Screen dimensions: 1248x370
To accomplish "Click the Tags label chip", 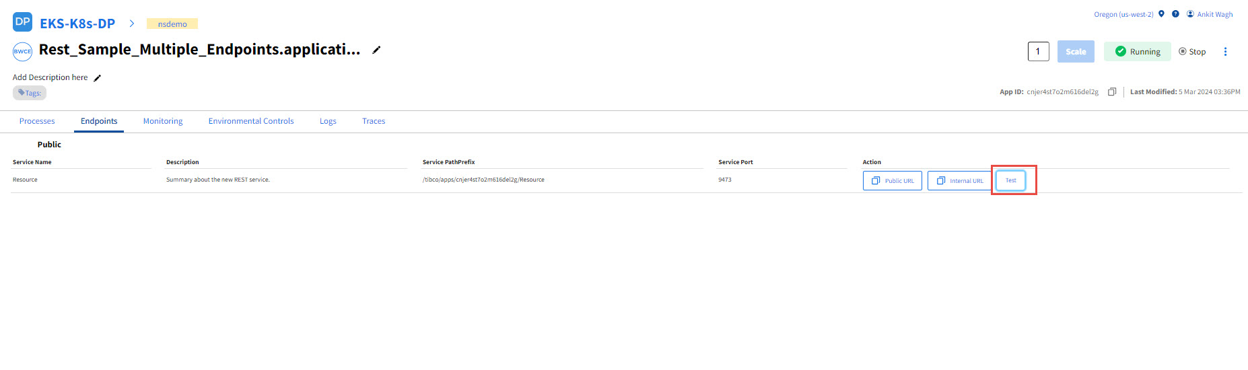I will tap(30, 93).
